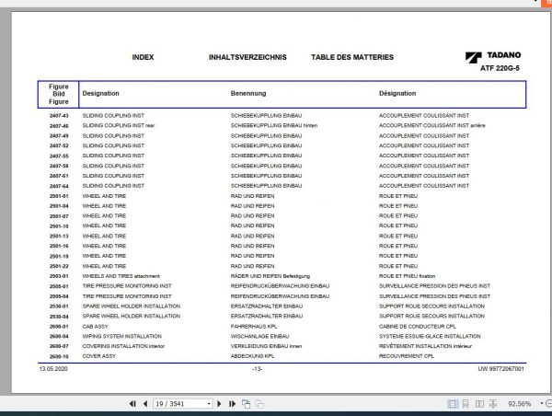Select two-page facing view mode

479,404
